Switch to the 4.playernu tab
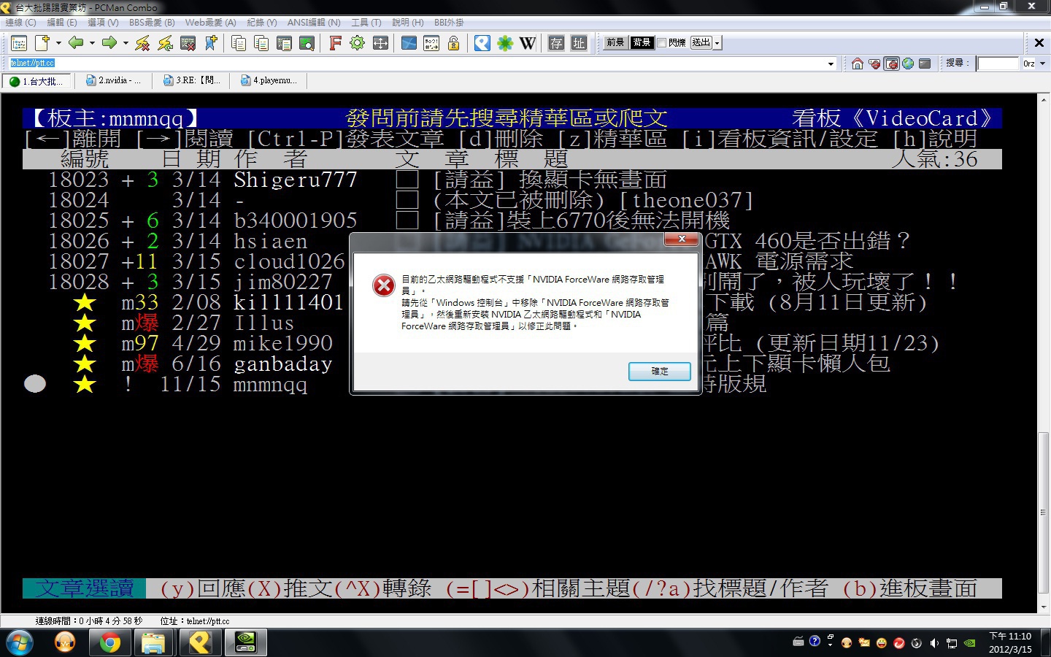 click(x=270, y=81)
